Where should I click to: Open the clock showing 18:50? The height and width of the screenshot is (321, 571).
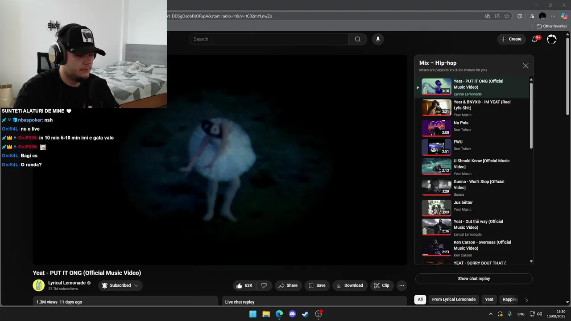[x=557, y=314]
